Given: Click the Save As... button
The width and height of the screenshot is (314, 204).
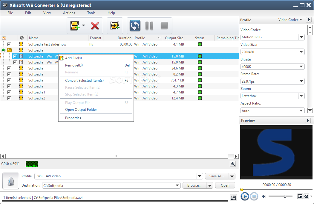Looking at the screenshot, I should tap(217, 176).
